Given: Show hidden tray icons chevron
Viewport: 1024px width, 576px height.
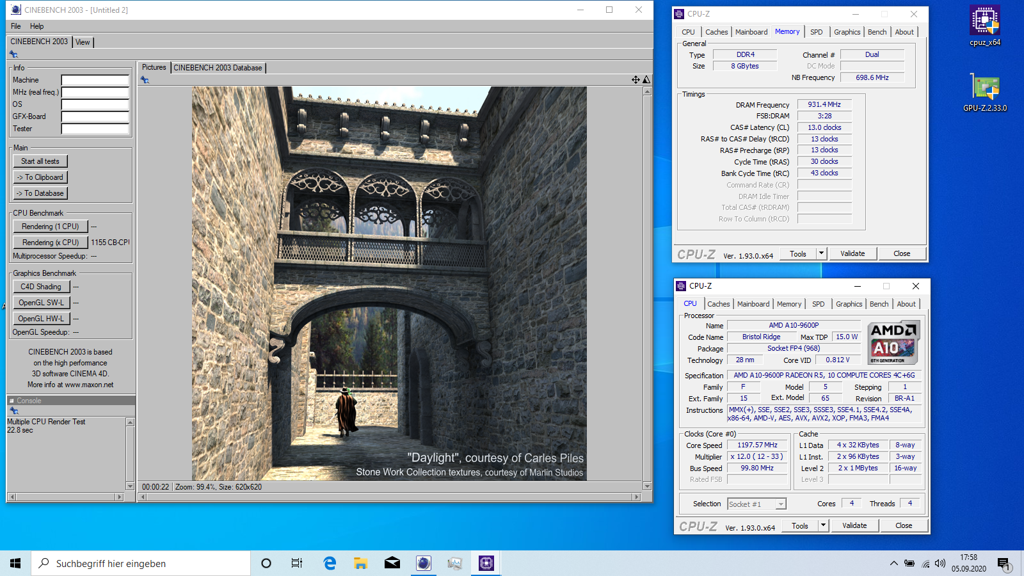Looking at the screenshot, I should 893,563.
